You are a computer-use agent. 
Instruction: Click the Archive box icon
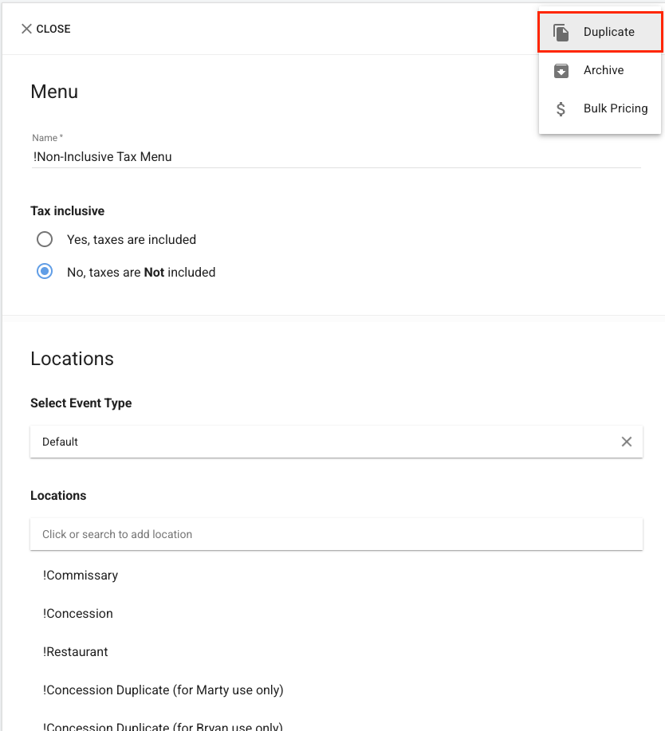click(x=561, y=70)
